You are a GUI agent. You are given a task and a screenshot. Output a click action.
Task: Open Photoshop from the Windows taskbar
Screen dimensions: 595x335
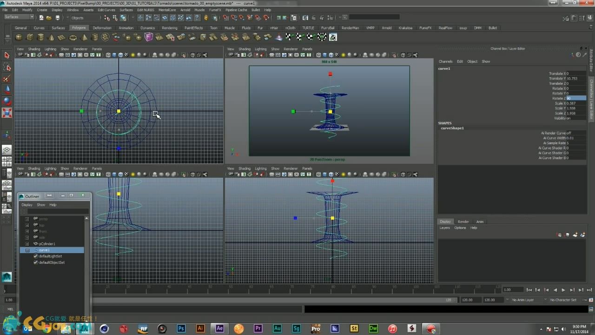[181, 328]
